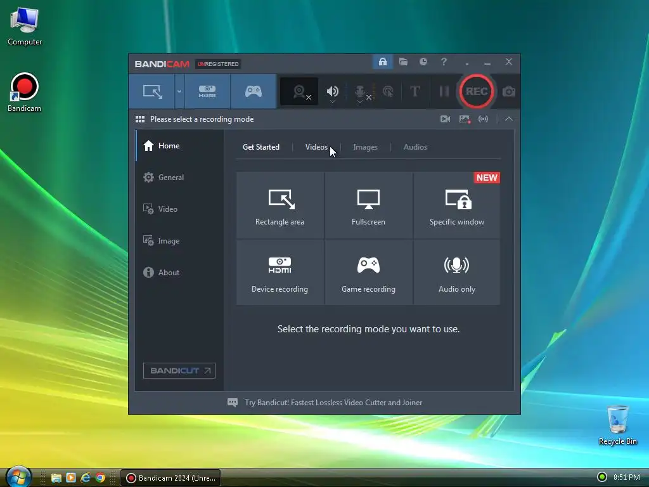This screenshot has width=649, height=487.
Task: Select the Recycle Bin desktop icon
Action: [x=617, y=425]
